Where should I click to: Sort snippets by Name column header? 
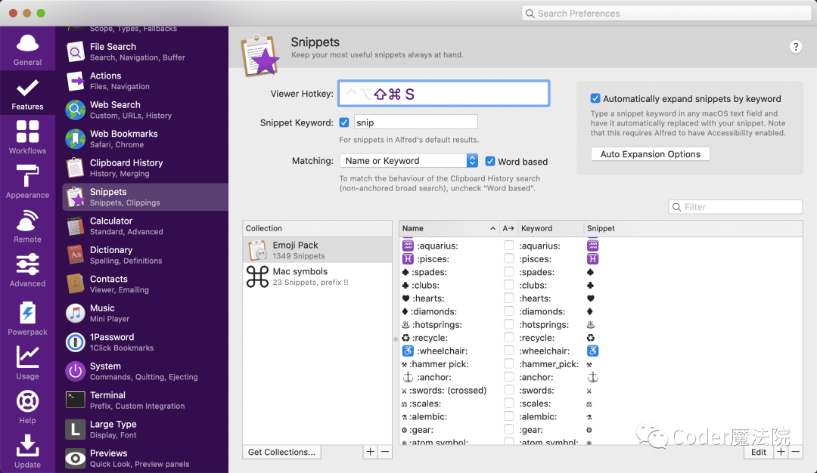tap(449, 228)
